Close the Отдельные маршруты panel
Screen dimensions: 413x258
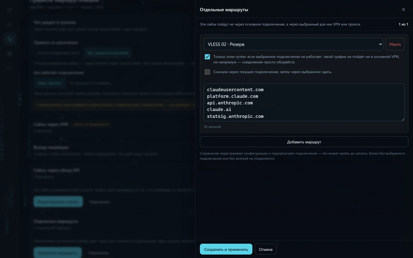pos(403,10)
